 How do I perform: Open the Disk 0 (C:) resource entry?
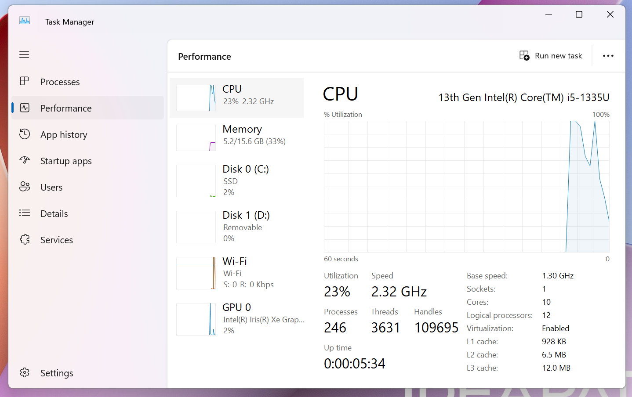point(237,181)
